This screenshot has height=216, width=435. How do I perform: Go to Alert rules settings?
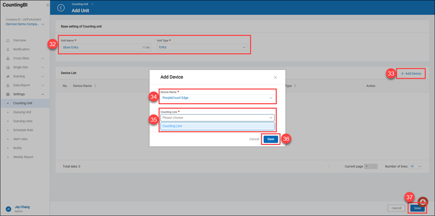(x=20, y=139)
